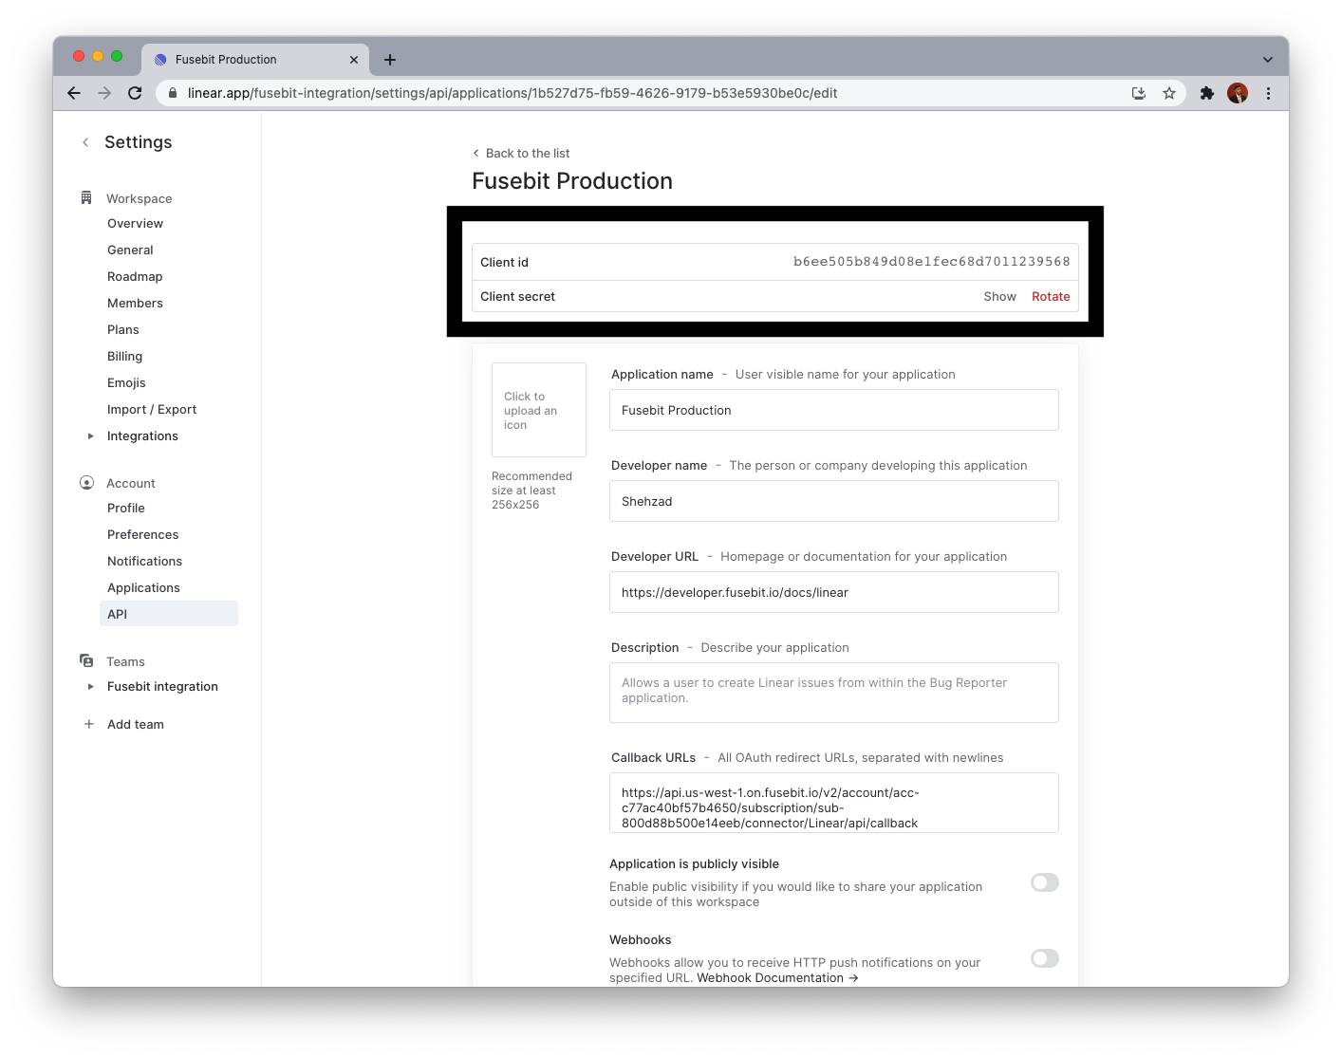This screenshot has width=1342, height=1057.
Task: Close the Fusebit Production tab
Action: point(354,60)
